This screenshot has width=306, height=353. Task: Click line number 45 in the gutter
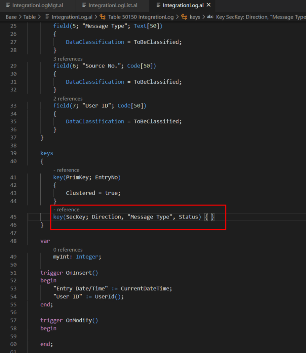pos(14,217)
